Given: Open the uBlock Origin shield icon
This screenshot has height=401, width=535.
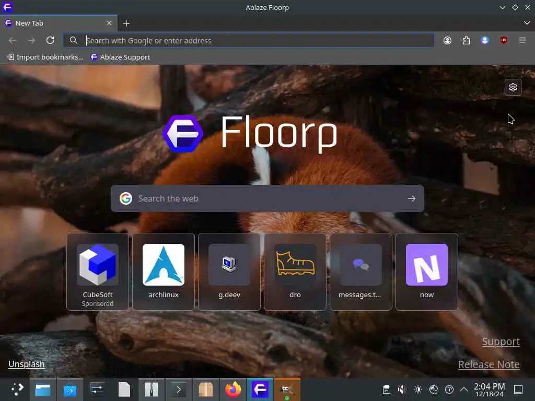Looking at the screenshot, I should [x=503, y=40].
